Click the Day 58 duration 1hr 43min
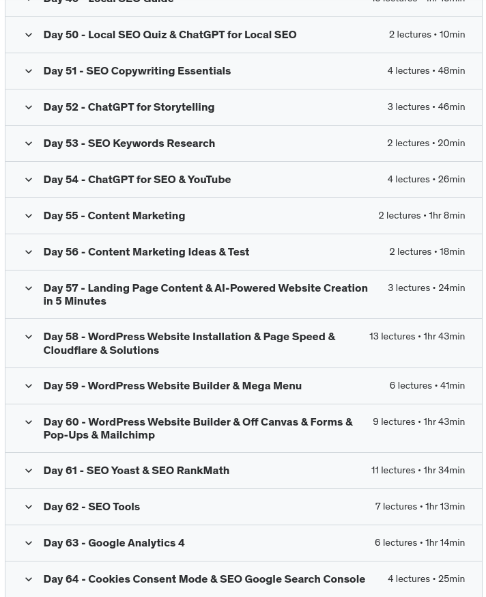This screenshot has height=597, width=486. [x=444, y=336]
